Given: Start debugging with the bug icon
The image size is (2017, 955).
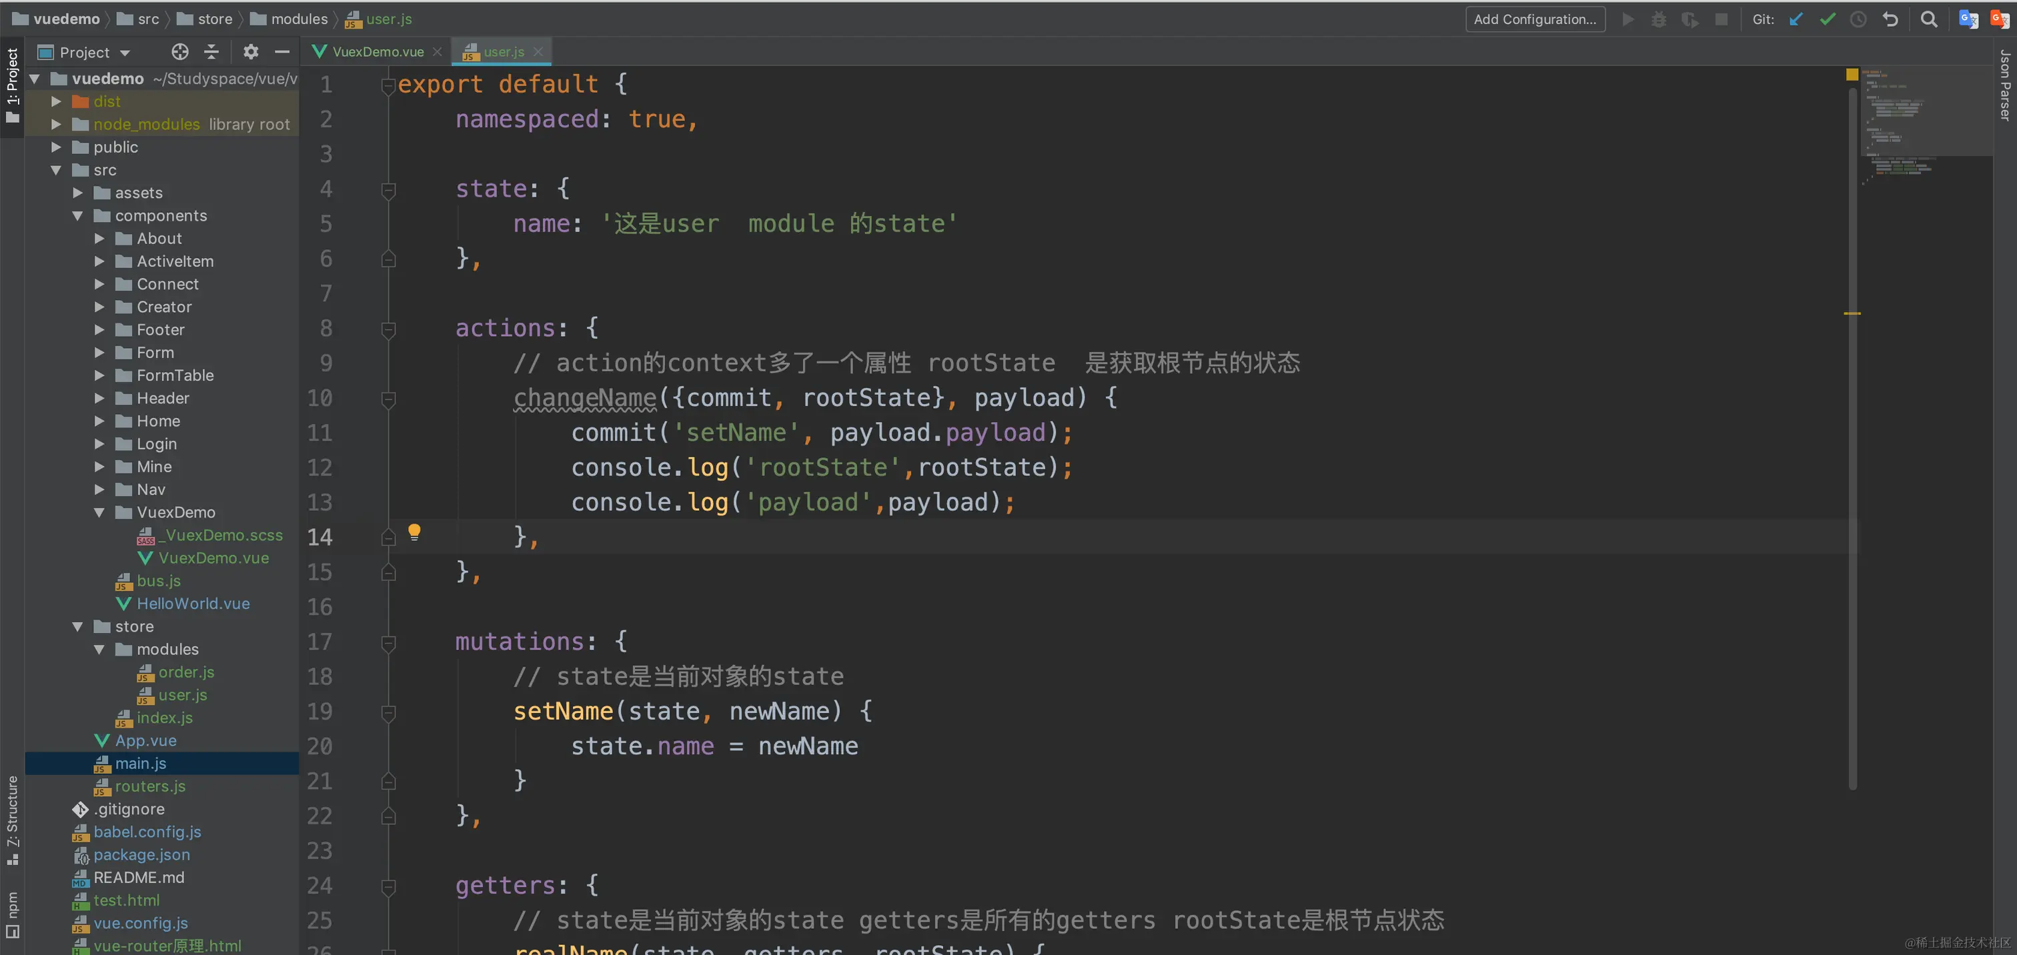Looking at the screenshot, I should click(x=1658, y=19).
